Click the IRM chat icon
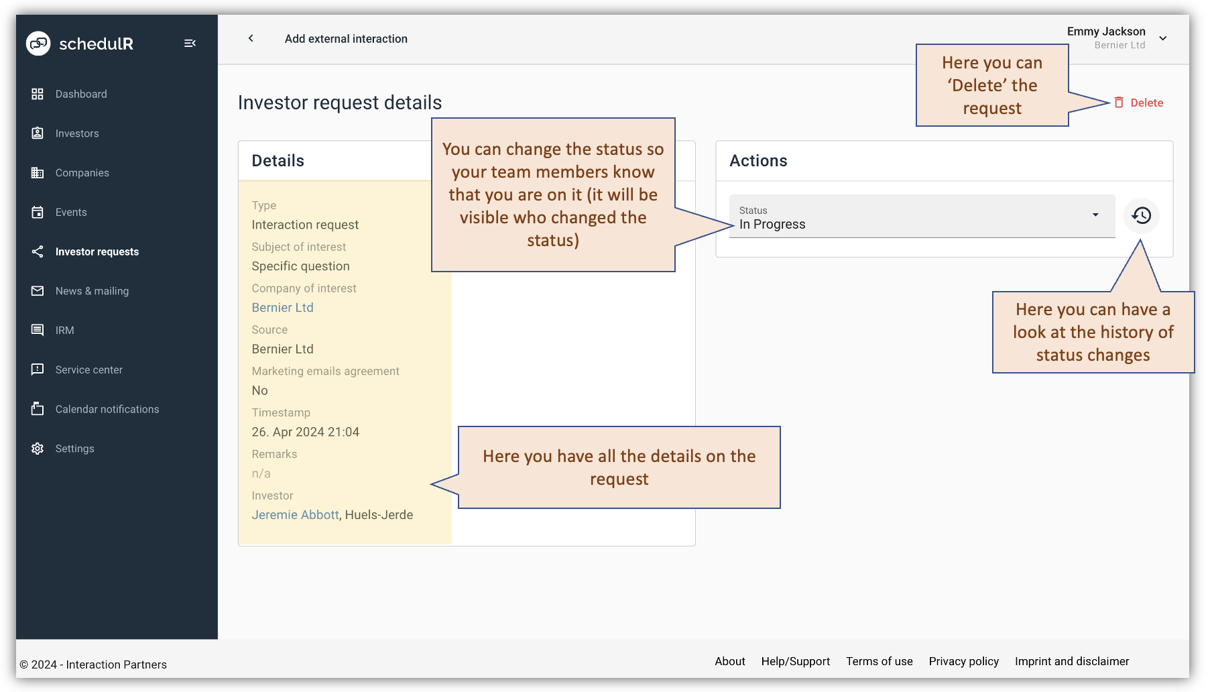The height and width of the screenshot is (692, 1212). click(38, 330)
